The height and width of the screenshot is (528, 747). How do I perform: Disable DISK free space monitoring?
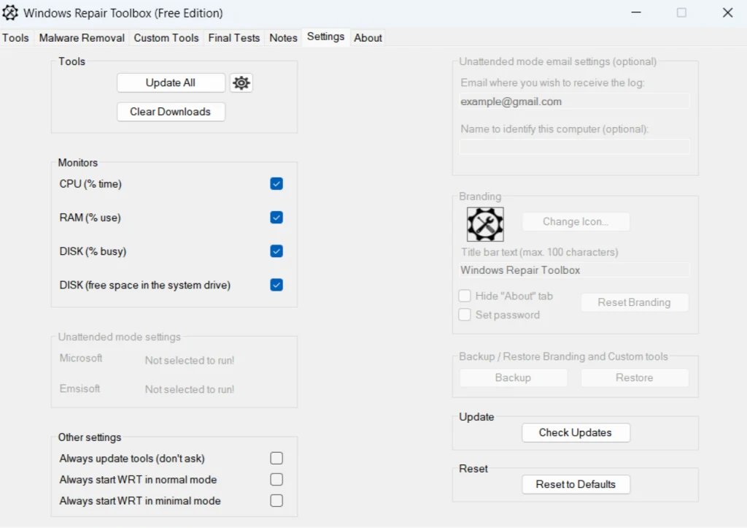[276, 285]
